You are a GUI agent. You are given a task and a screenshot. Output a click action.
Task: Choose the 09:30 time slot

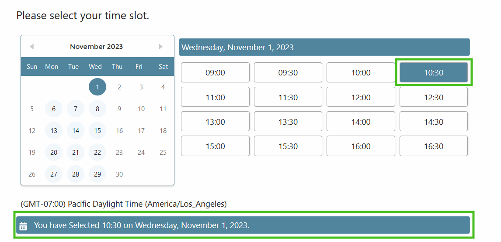coord(288,72)
